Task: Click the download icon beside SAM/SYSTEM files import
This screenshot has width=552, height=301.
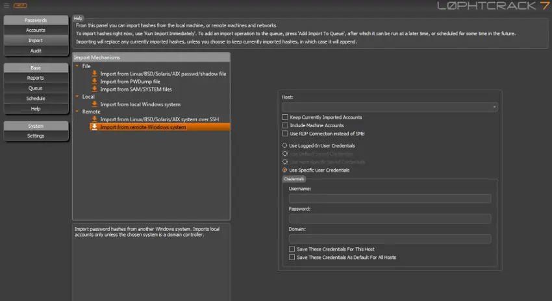Action: pos(94,89)
